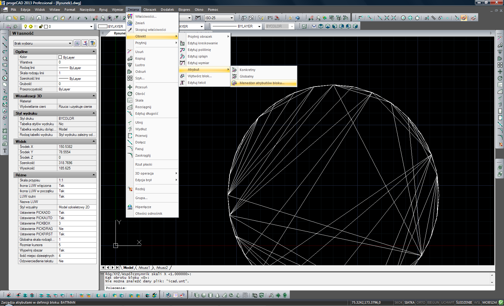504x306 pixels.
Task: Select the Text tool in left toolbar
Action: (x=5, y=151)
